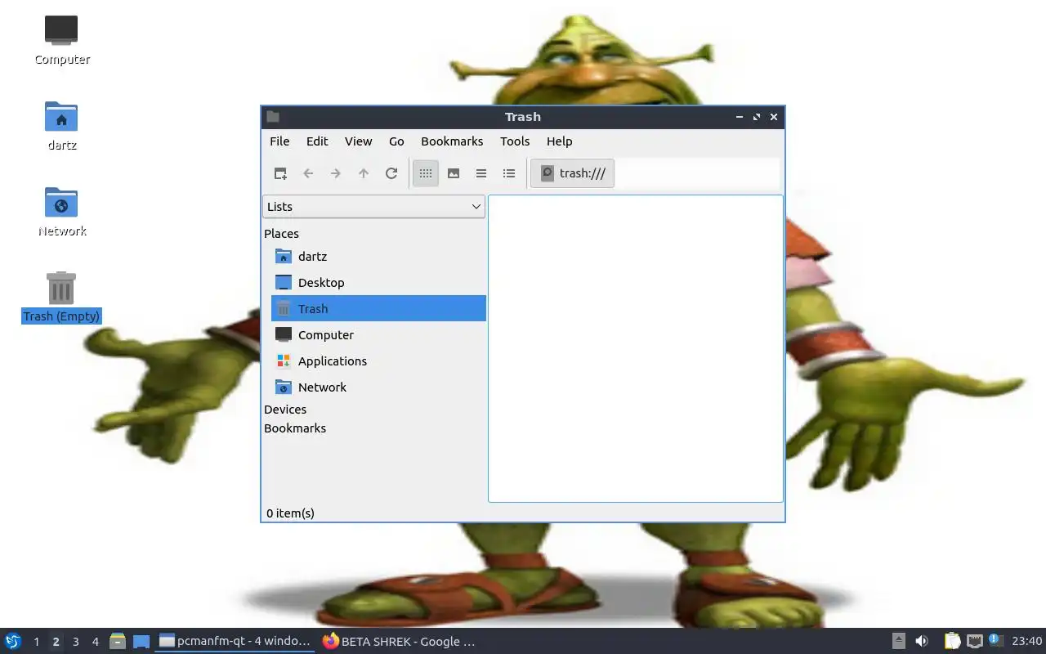Select Desktop in Places sidebar
Image resolution: width=1046 pixels, height=654 pixels.
(x=378, y=283)
